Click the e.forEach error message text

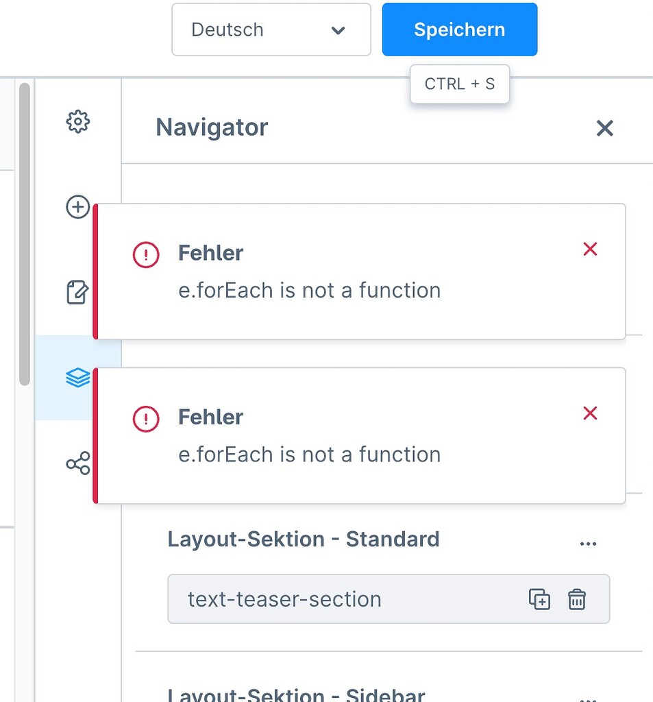(310, 290)
